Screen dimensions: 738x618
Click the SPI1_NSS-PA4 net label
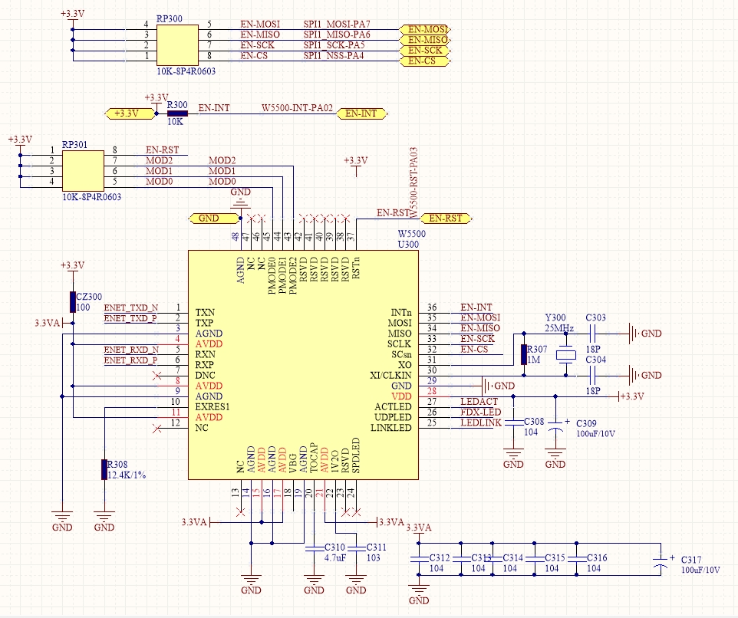[x=333, y=55]
